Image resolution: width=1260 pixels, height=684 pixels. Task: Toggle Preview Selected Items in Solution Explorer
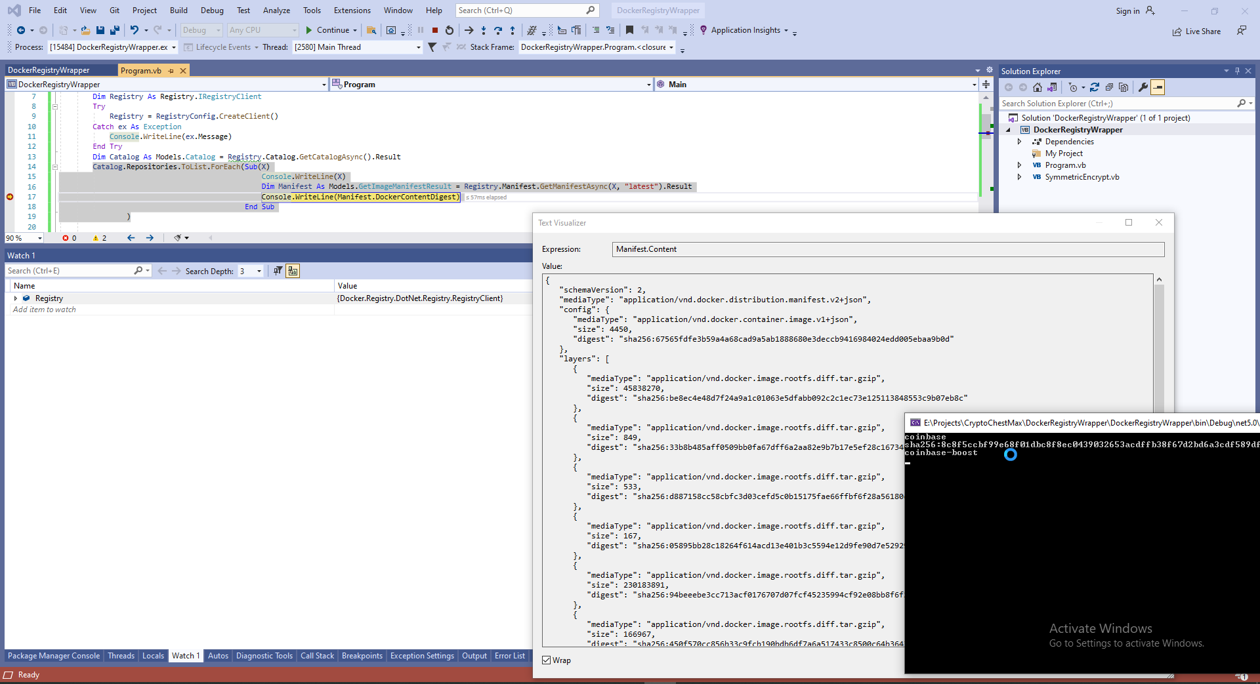pos(1158,87)
